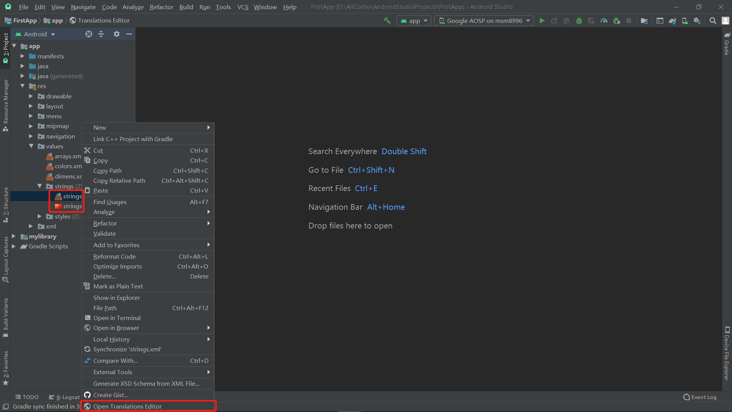Screen dimensions: 732x412
Task: Open the Structure side tab
Action: point(5,205)
